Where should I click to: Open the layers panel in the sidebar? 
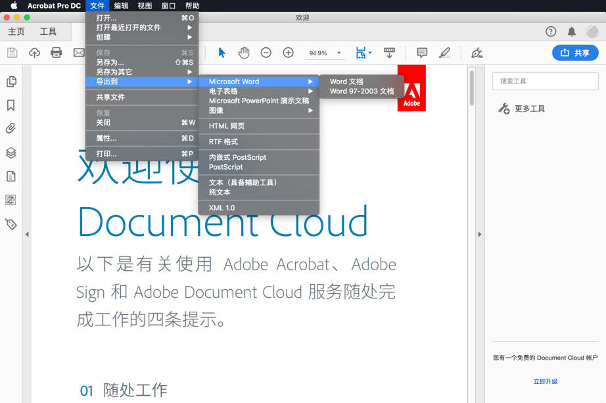click(x=10, y=153)
